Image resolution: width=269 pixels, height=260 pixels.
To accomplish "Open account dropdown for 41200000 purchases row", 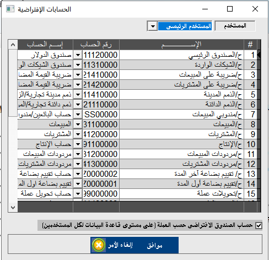I will tap(78, 134).
